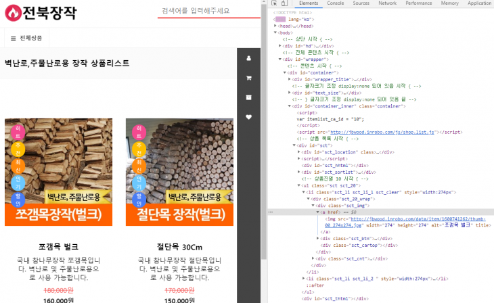Click the 벽난로,주물난로용 장작 상품리스트 heading
Screen dimensions: 494x303
(x=67, y=63)
